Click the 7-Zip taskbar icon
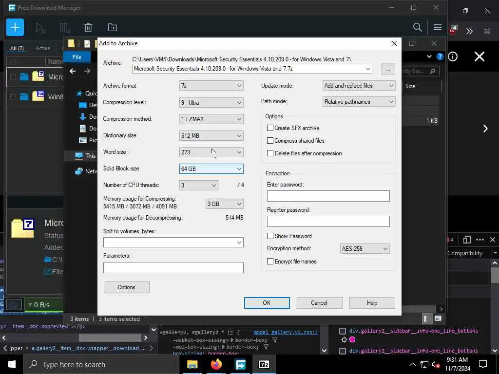The image size is (499, 374). pos(264,364)
